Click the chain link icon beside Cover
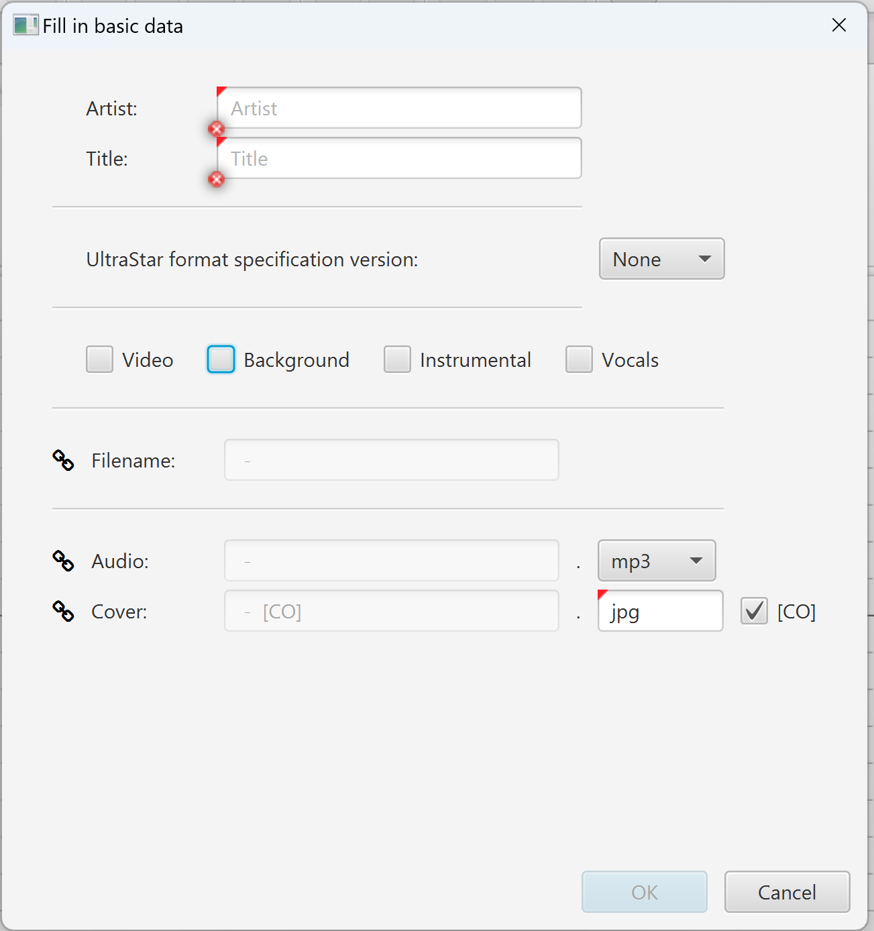 pyautogui.click(x=63, y=611)
